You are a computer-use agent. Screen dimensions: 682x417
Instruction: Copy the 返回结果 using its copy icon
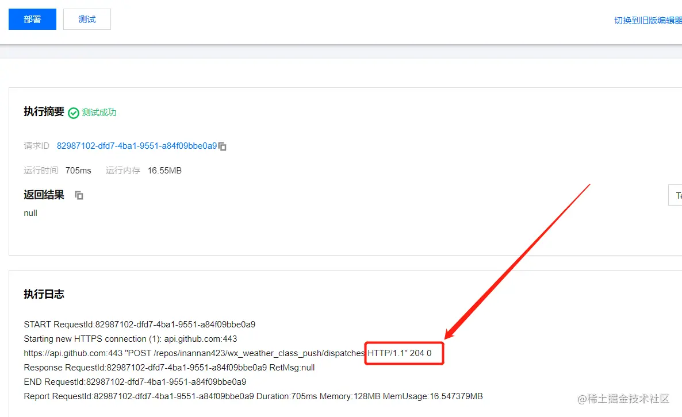click(x=79, y=195)
